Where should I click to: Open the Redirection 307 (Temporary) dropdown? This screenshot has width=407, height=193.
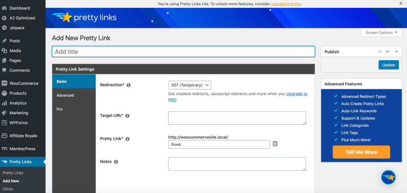[190, 85]
